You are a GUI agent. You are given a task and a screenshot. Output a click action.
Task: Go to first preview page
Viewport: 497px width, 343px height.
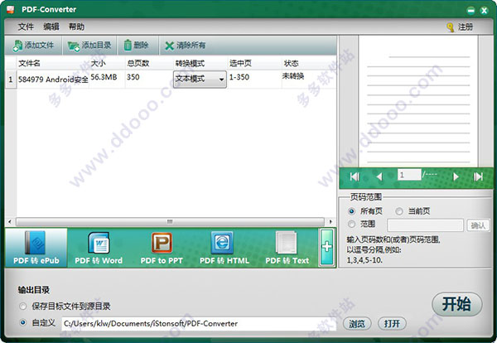(355, 176)
